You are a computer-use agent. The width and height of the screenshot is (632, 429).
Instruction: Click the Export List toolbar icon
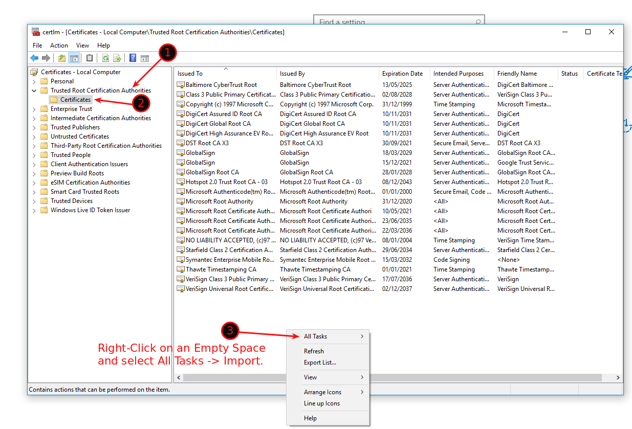(117, 58)
